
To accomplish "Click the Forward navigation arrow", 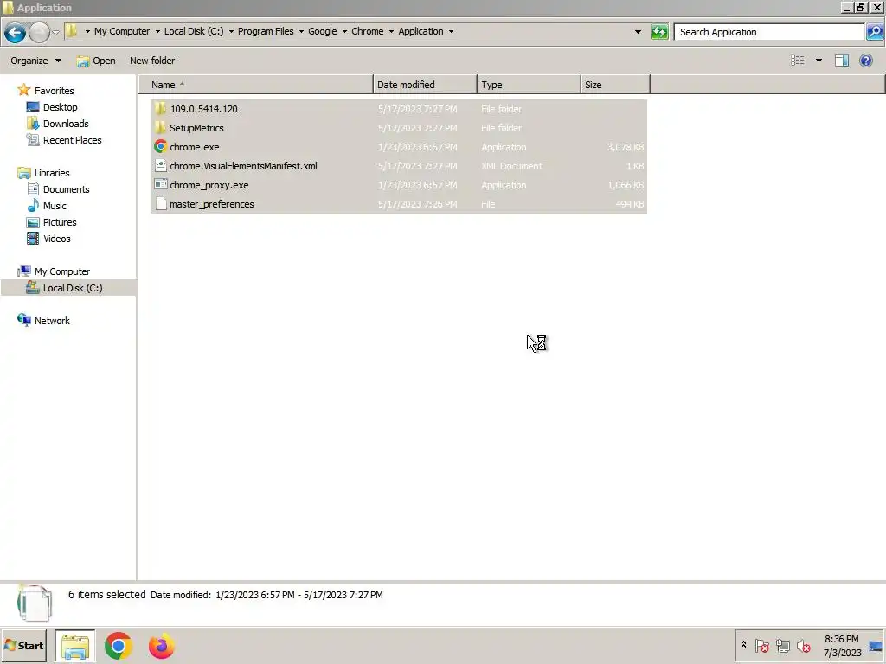I will [x=39, y=33].
